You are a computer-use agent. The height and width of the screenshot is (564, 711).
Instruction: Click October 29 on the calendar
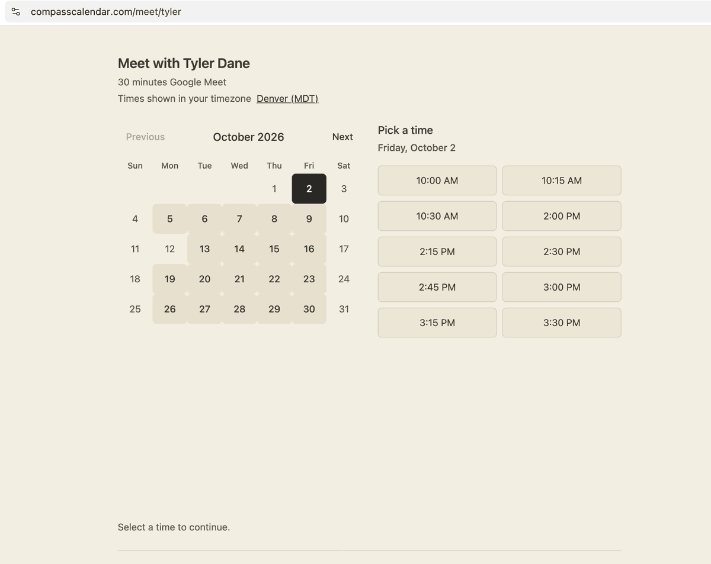click(274, 309)
